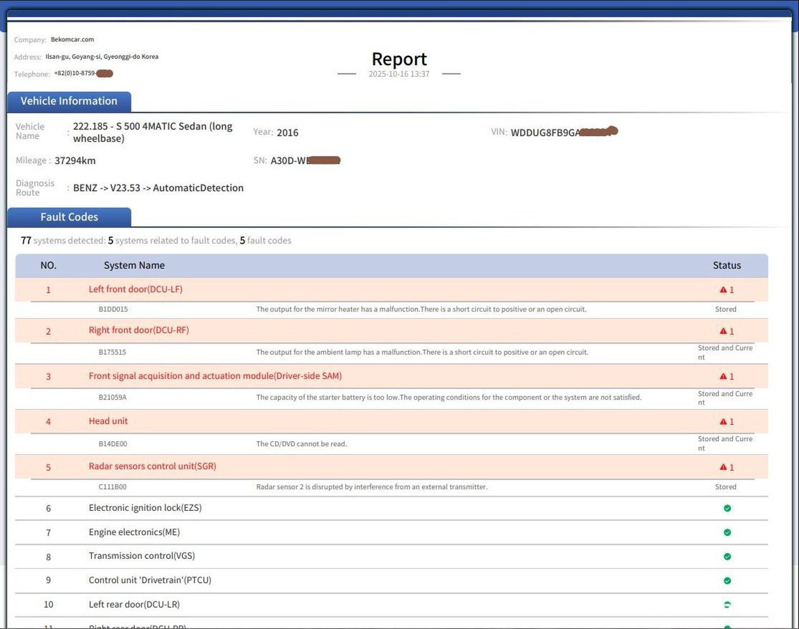
Task: Click the System Name column header
Action: (x=134, y=265)
